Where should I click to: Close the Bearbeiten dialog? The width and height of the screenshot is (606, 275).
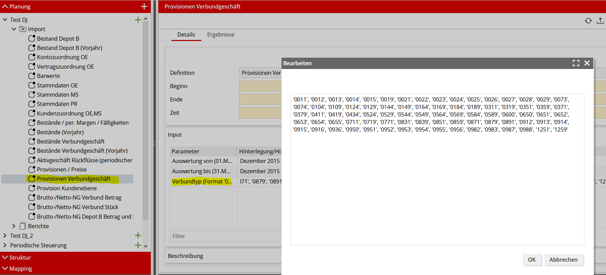tap(587, 63)
